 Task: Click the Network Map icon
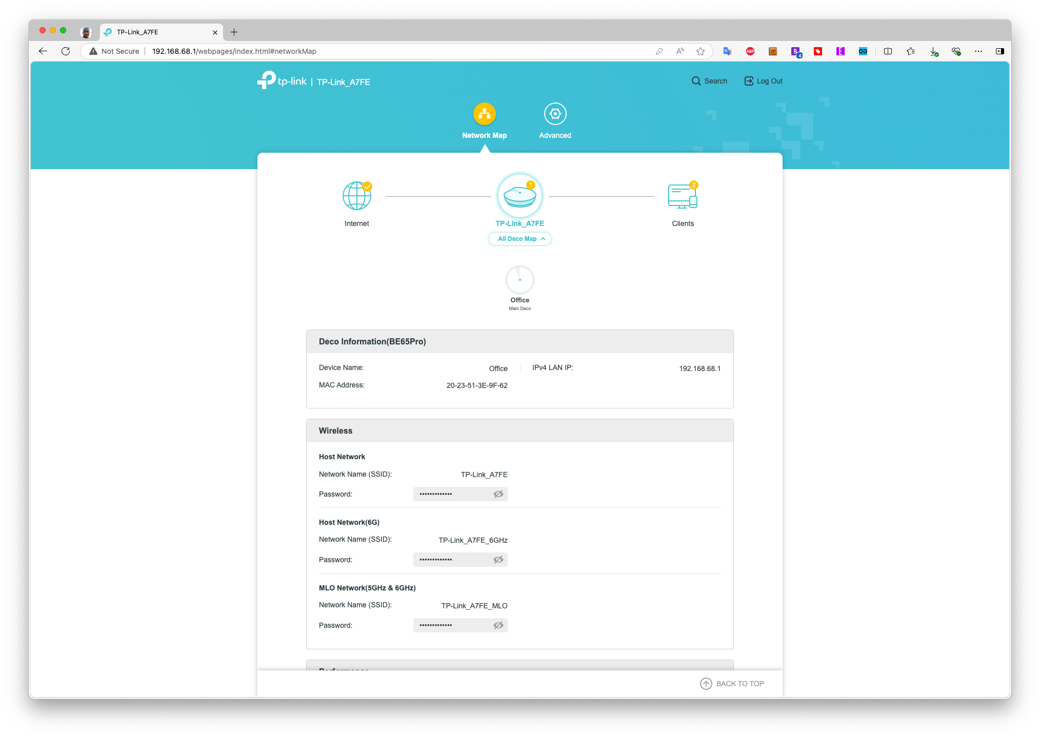484,114
